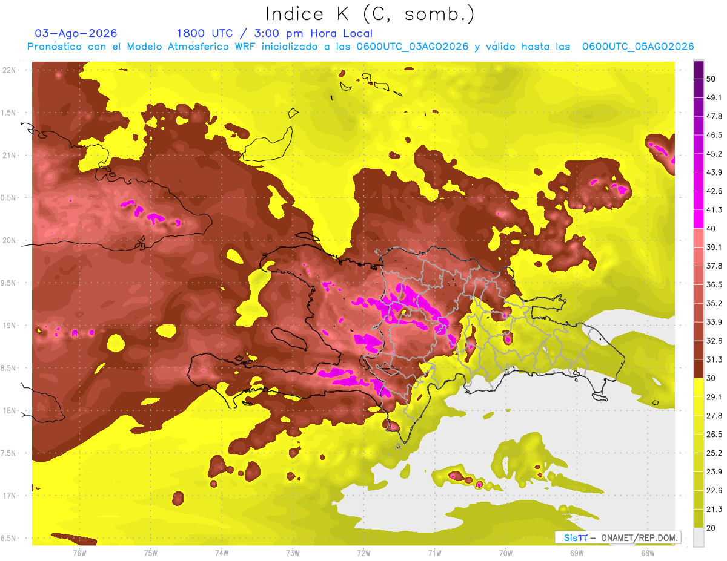Click the "1800 UTC / 3:00 pm Hora Local" text
The height and width of the screenshot is (561, 727).
274,33
